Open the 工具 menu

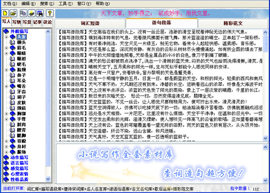(x=62, y=4)
